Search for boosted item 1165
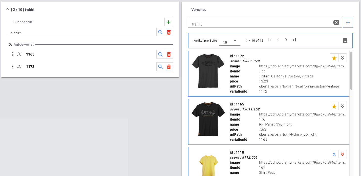Viewport: 361px width, 176px height. tap(160, 54)
